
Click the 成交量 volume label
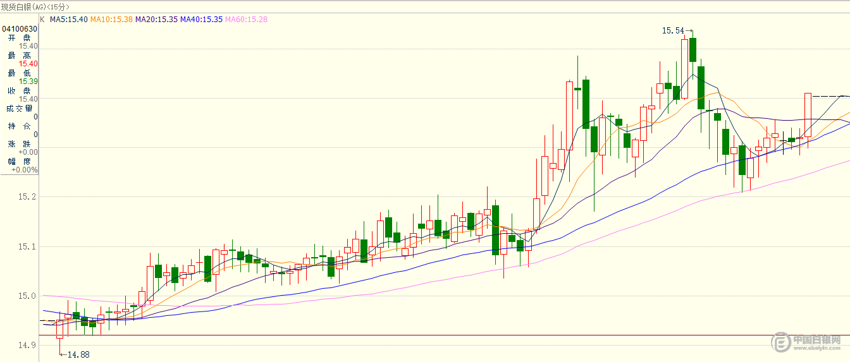pos(19,109)
